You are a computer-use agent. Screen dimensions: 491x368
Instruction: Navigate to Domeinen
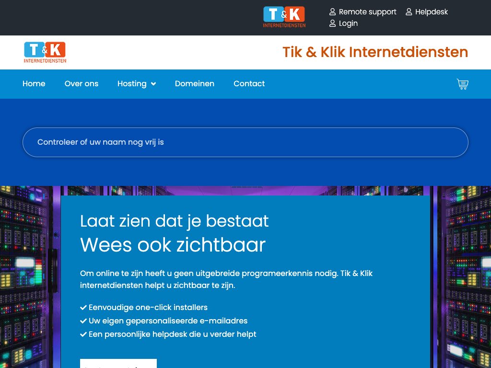click(x=195, y=84)
